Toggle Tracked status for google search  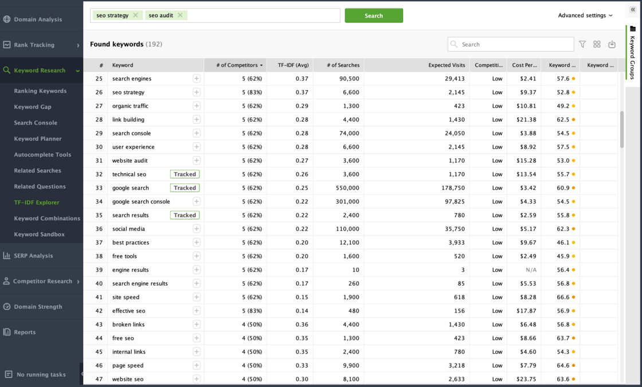click(185, 187)
